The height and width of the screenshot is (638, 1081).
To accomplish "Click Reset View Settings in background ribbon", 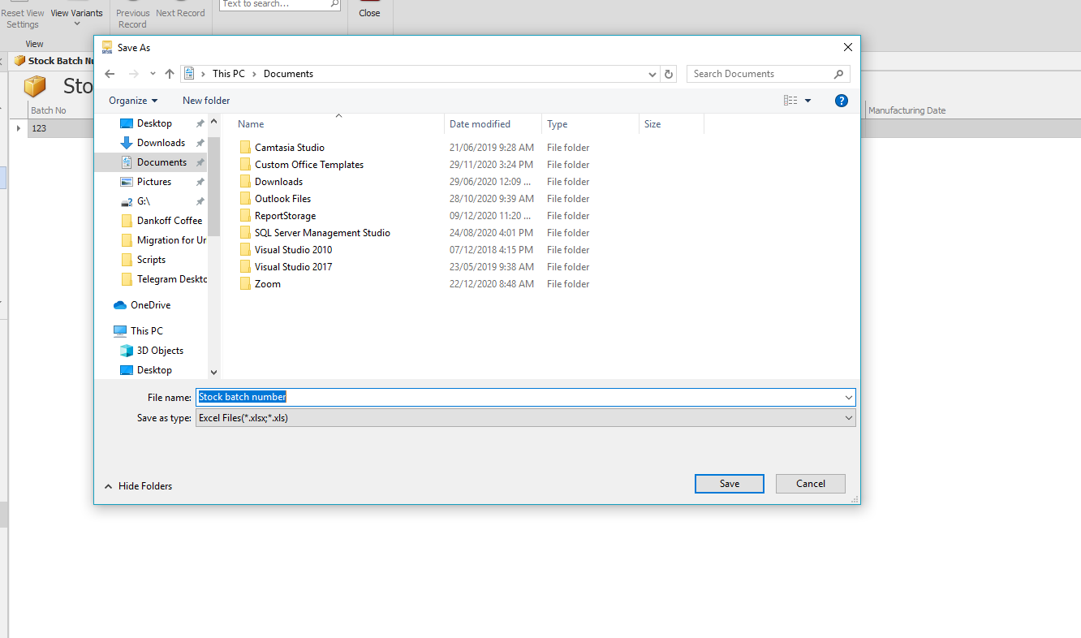I will [23, 19].
